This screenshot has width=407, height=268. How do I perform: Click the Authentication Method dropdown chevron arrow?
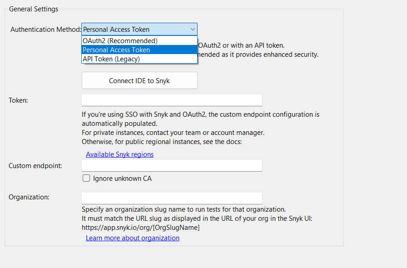[193, 30]
